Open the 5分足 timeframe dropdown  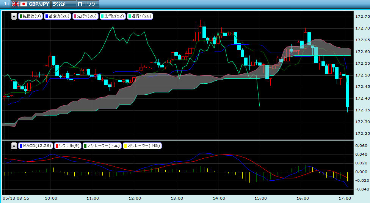tap(63, 4)
